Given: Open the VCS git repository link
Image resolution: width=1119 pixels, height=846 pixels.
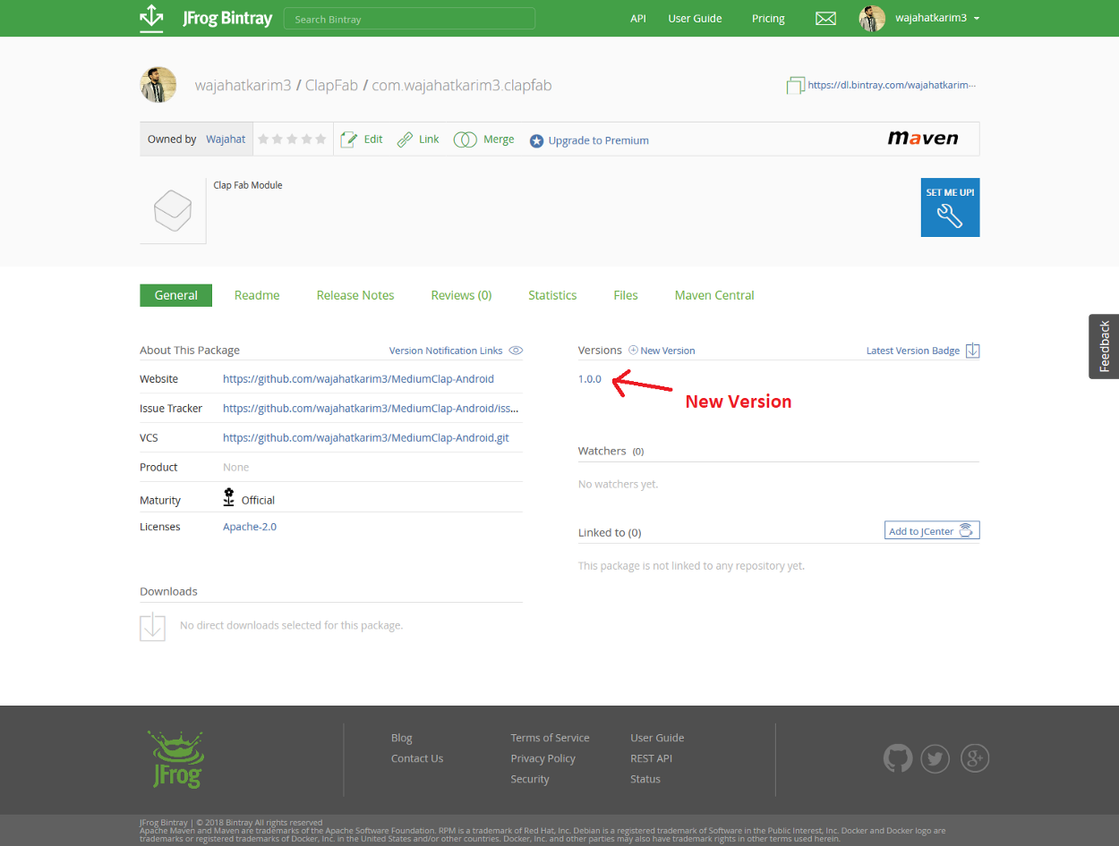Looking at the screenshot, I should (366, 438).
